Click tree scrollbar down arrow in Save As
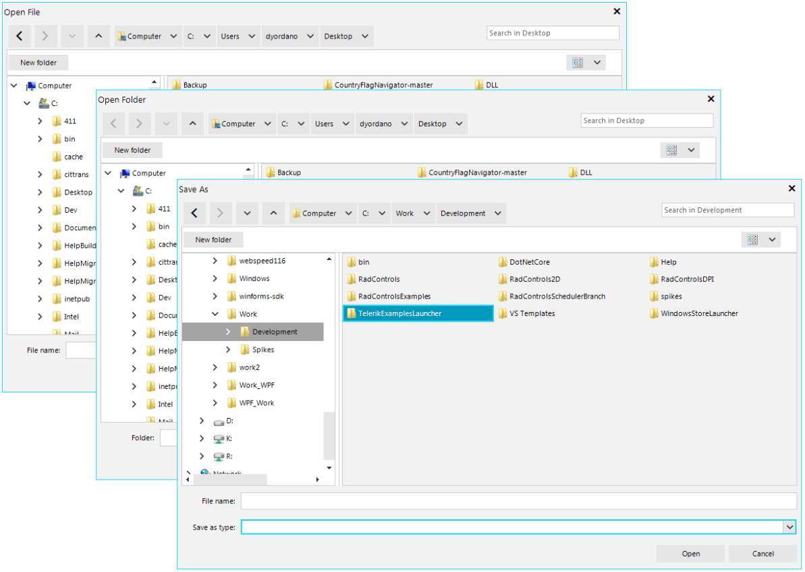 coord(329,468)
